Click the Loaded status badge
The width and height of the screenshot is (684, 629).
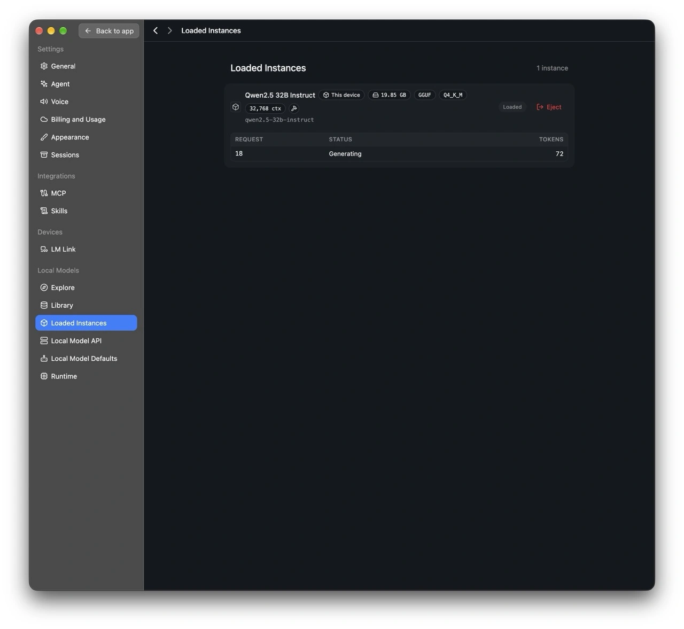click(x=512, y=107)
